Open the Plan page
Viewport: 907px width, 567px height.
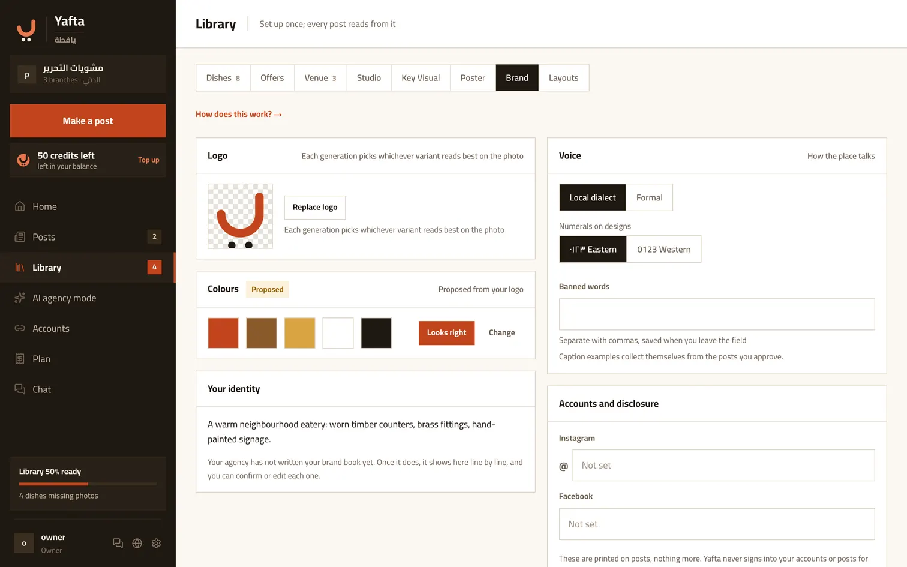coord(88,359)
